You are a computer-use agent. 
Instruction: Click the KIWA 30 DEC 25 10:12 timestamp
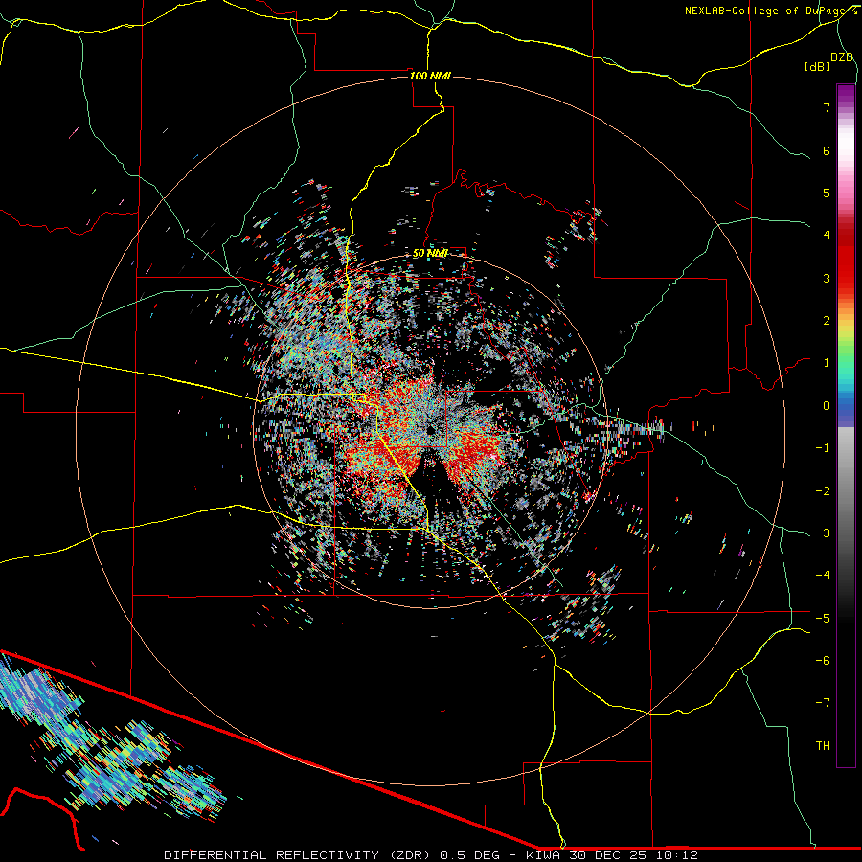pos(612,855)
